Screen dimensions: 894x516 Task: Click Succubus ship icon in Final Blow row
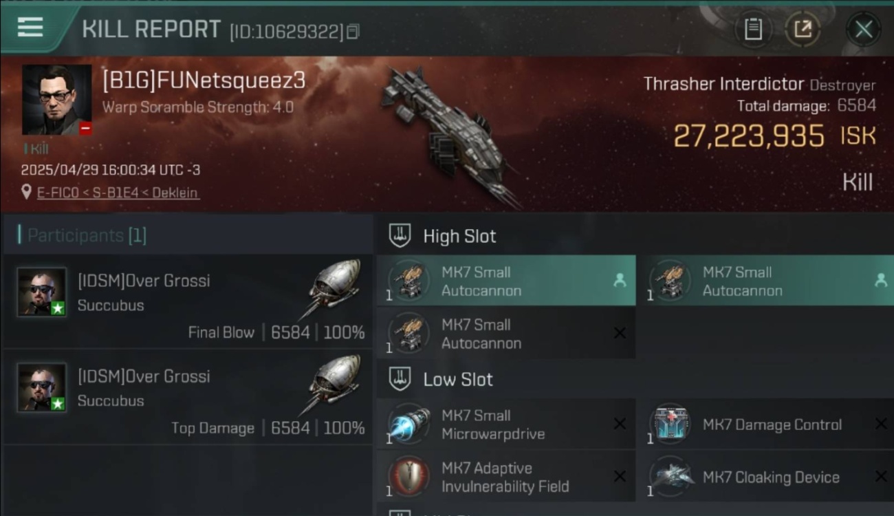335,288
